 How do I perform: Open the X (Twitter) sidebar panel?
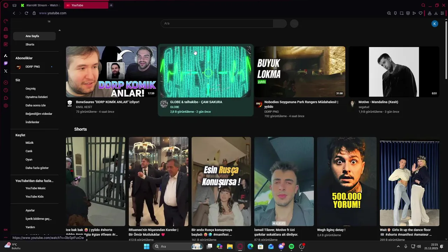6,71
